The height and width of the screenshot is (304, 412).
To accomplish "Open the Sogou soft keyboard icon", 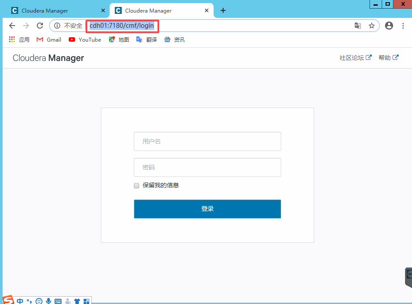I will 58,301.
